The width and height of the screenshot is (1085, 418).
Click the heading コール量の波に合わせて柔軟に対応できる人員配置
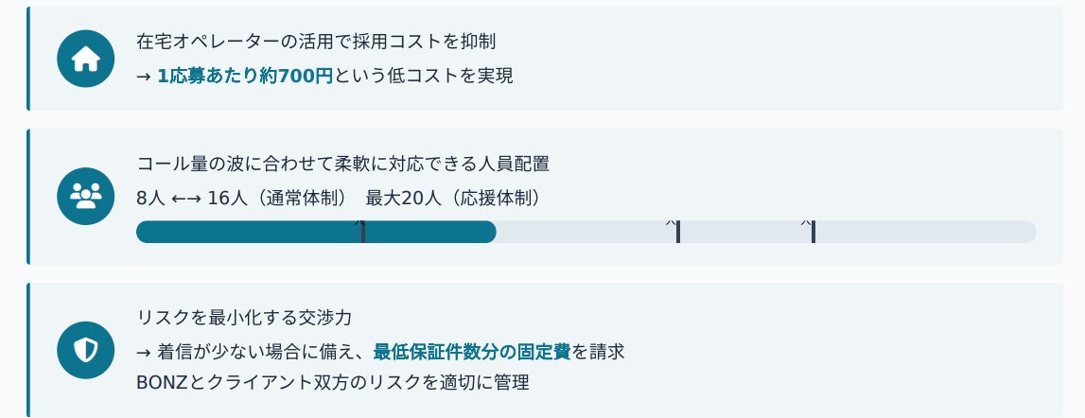coord(343,164)
